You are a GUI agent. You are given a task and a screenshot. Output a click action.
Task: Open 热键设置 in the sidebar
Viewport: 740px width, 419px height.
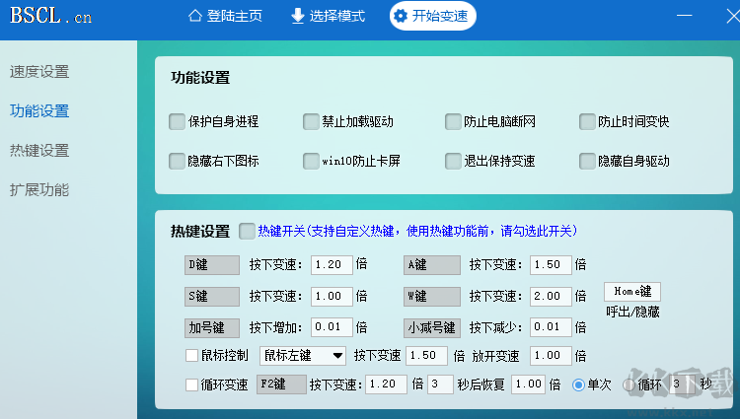(x=39, y=151)
